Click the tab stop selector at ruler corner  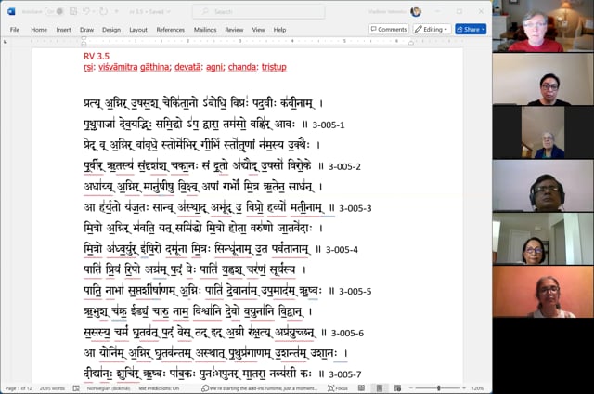pyautogui.click(x=6, y=41)
